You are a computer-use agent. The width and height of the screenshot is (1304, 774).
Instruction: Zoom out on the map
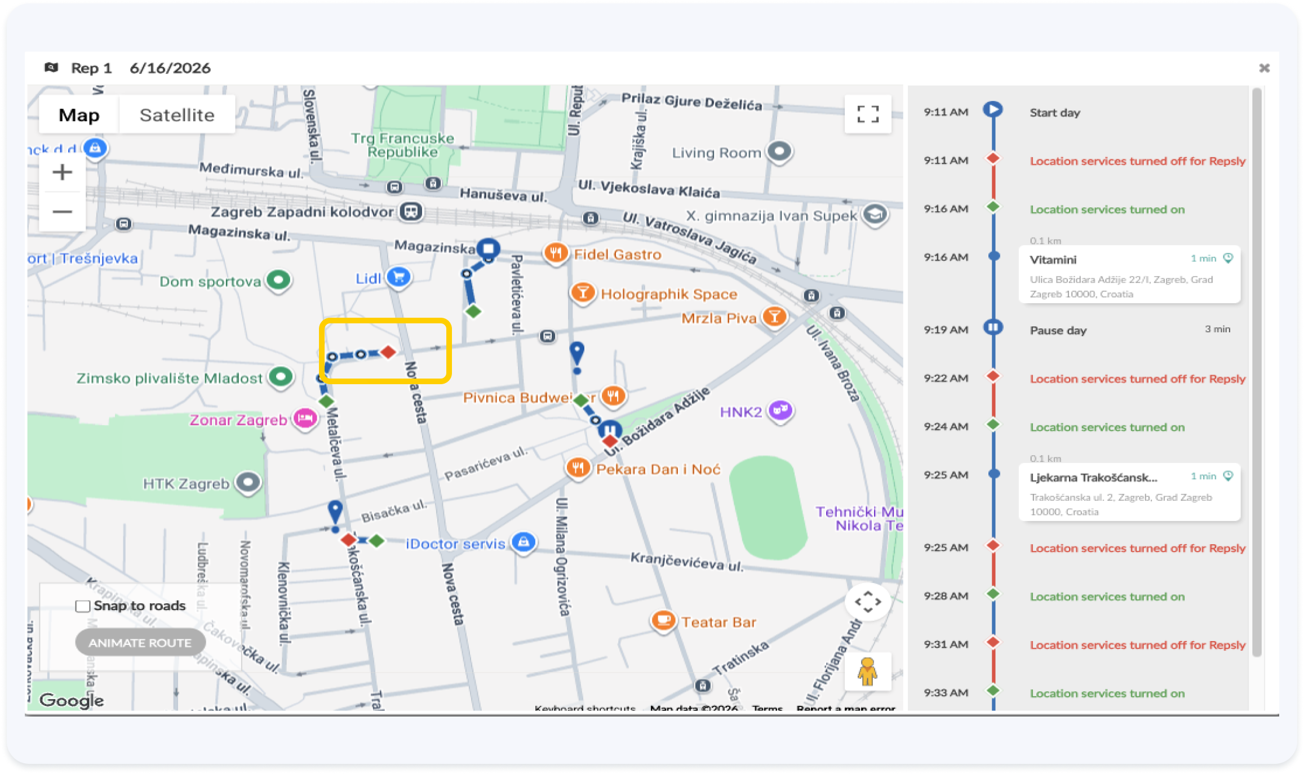[62, 212]
